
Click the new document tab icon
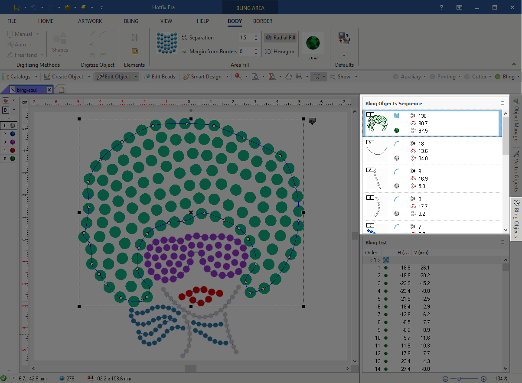[62, 90]
